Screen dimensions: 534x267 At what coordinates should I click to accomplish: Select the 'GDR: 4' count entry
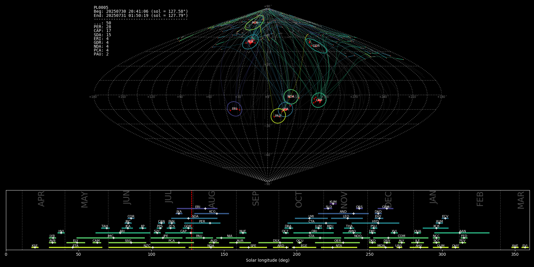[x=101, y=43]
